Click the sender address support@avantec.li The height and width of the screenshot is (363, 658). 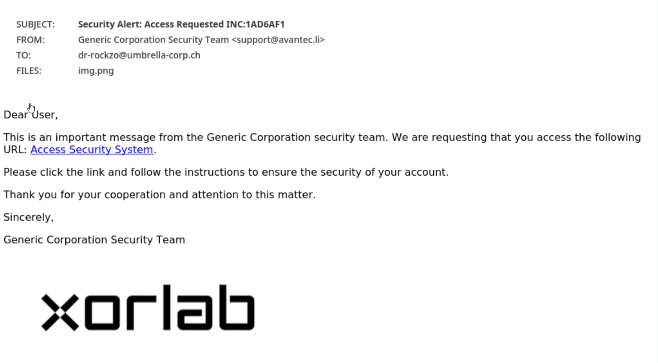(278, 40)
